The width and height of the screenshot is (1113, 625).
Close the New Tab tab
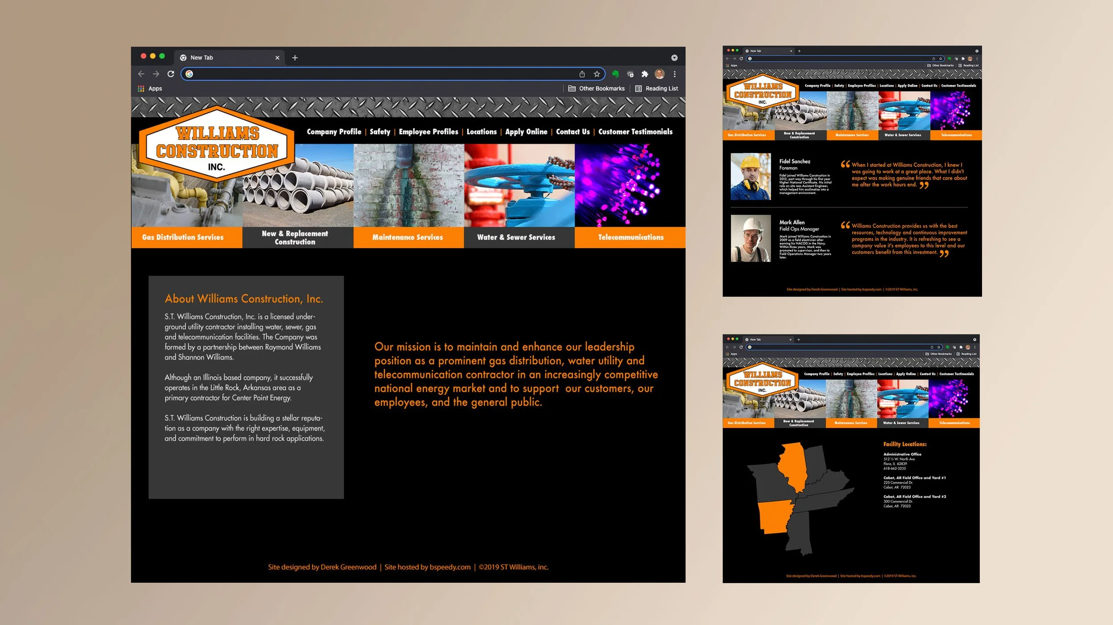(277, 58)
